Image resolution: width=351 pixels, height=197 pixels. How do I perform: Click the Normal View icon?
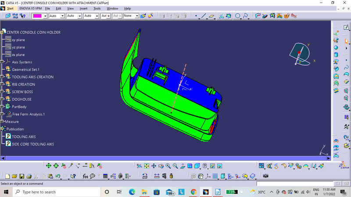pyautogui.click(x=183, y=166)
